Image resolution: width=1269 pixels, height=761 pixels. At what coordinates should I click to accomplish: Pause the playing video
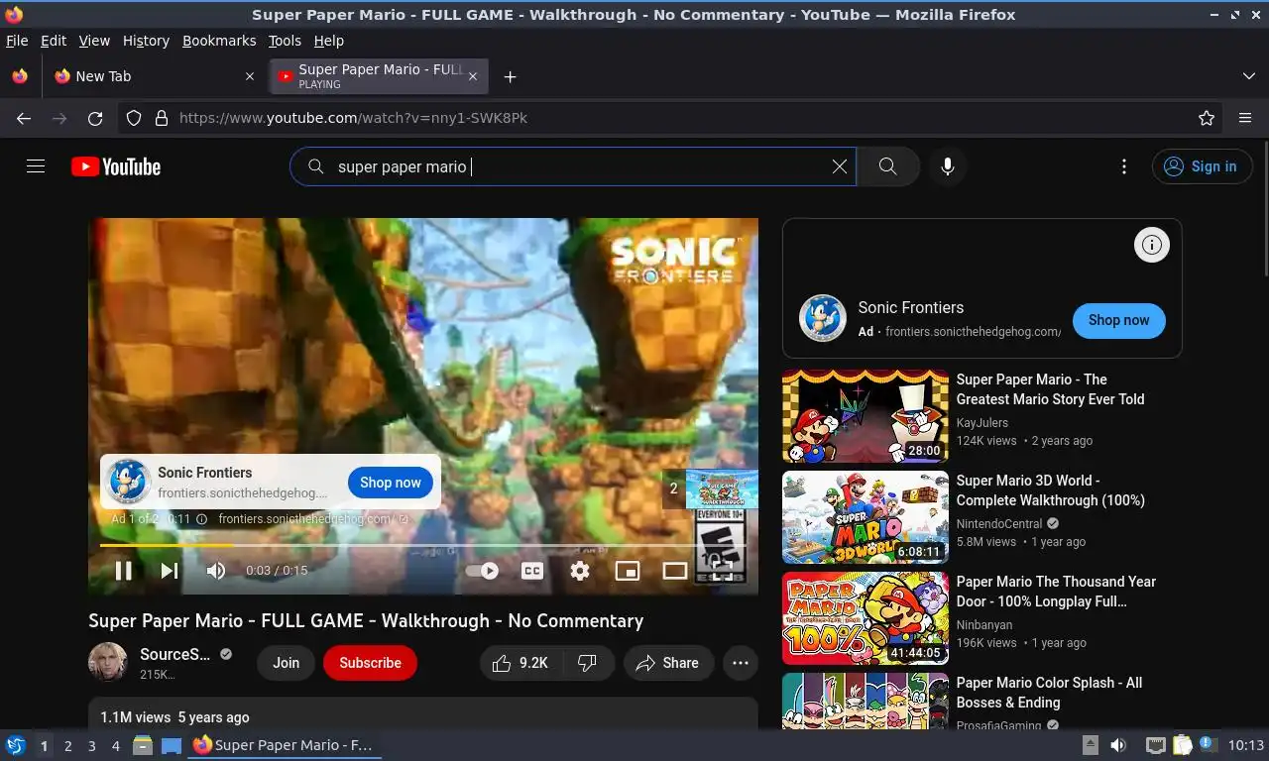click(124, 571)
